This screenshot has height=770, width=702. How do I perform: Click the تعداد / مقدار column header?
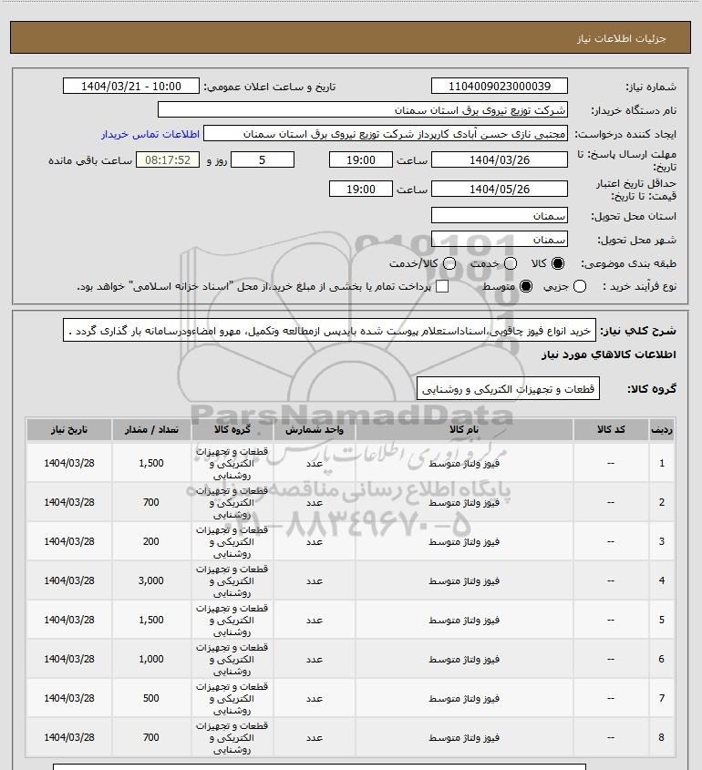point(151,430)
